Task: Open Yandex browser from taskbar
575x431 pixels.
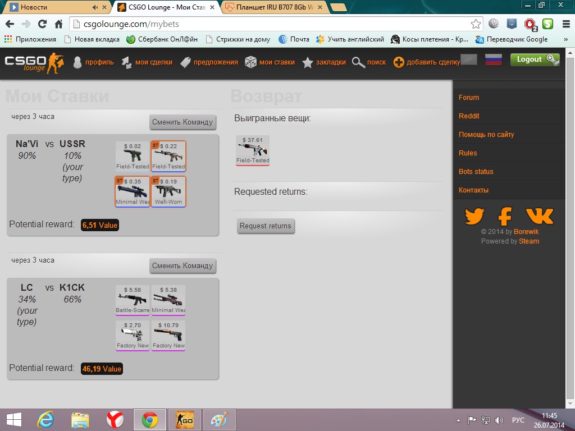Action: (x=115, y=420)
